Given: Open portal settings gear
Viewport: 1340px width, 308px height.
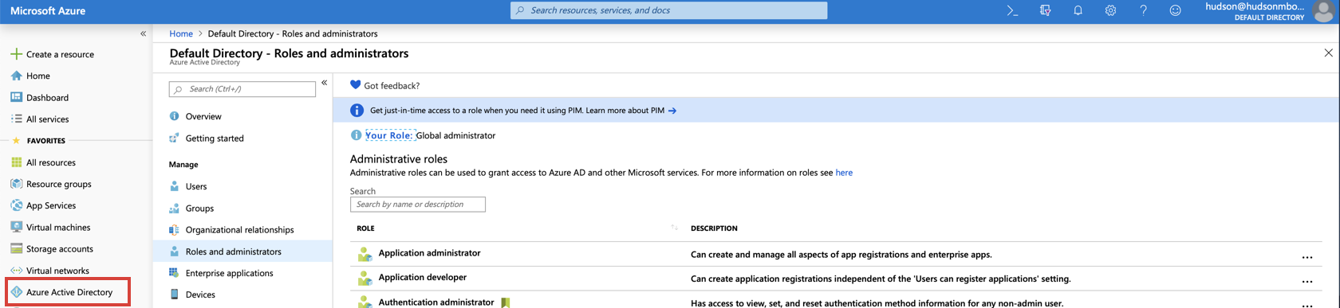Looking at the screenshot, I should point(1110,10).
